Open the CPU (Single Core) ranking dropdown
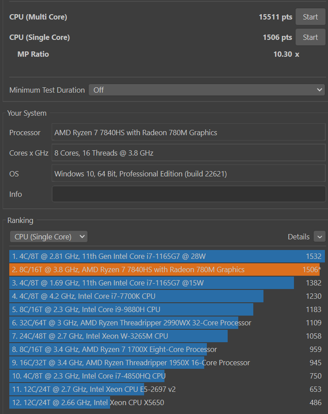This screenshot has height=414, width=328. click(x=49, y=237)
